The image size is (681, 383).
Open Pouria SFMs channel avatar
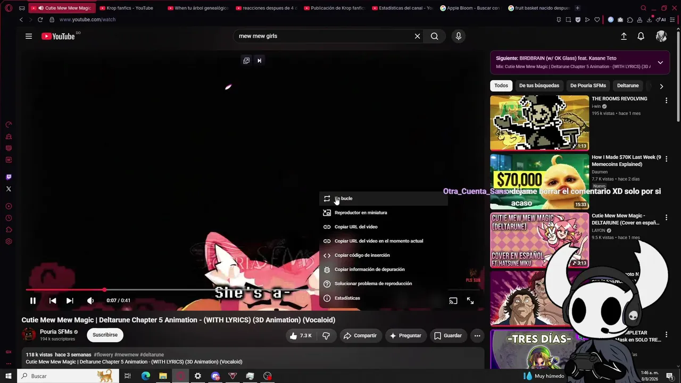click(x=29, y=335)
